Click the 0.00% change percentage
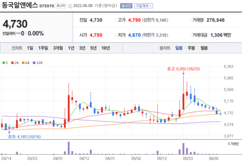 tap(36, 33)
